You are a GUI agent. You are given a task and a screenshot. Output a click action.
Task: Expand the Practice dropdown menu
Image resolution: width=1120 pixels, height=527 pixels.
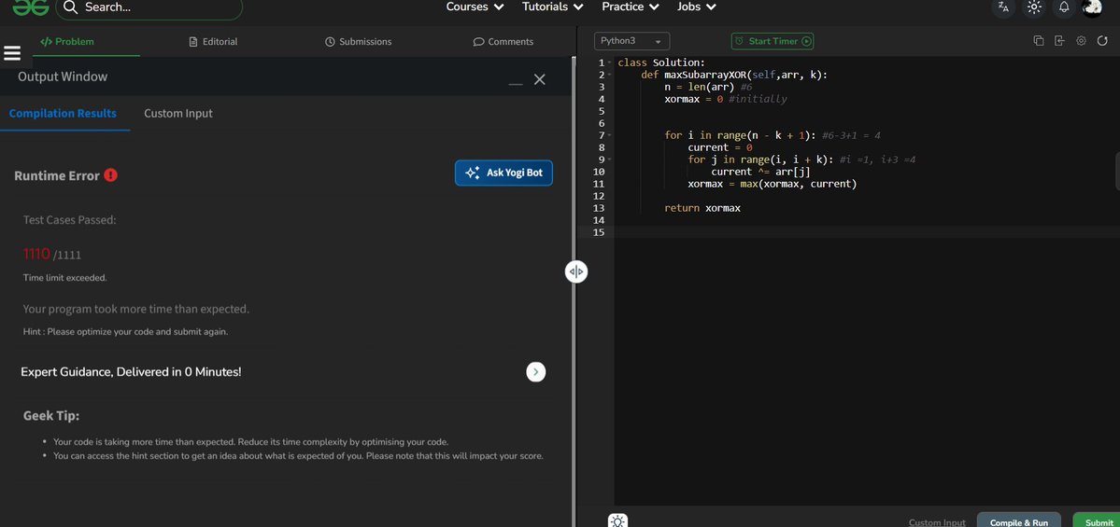tap(630, 7)
